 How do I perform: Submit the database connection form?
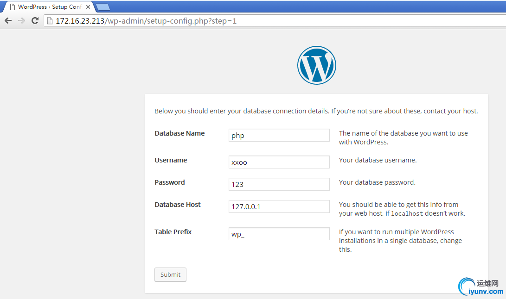[170, 274]
